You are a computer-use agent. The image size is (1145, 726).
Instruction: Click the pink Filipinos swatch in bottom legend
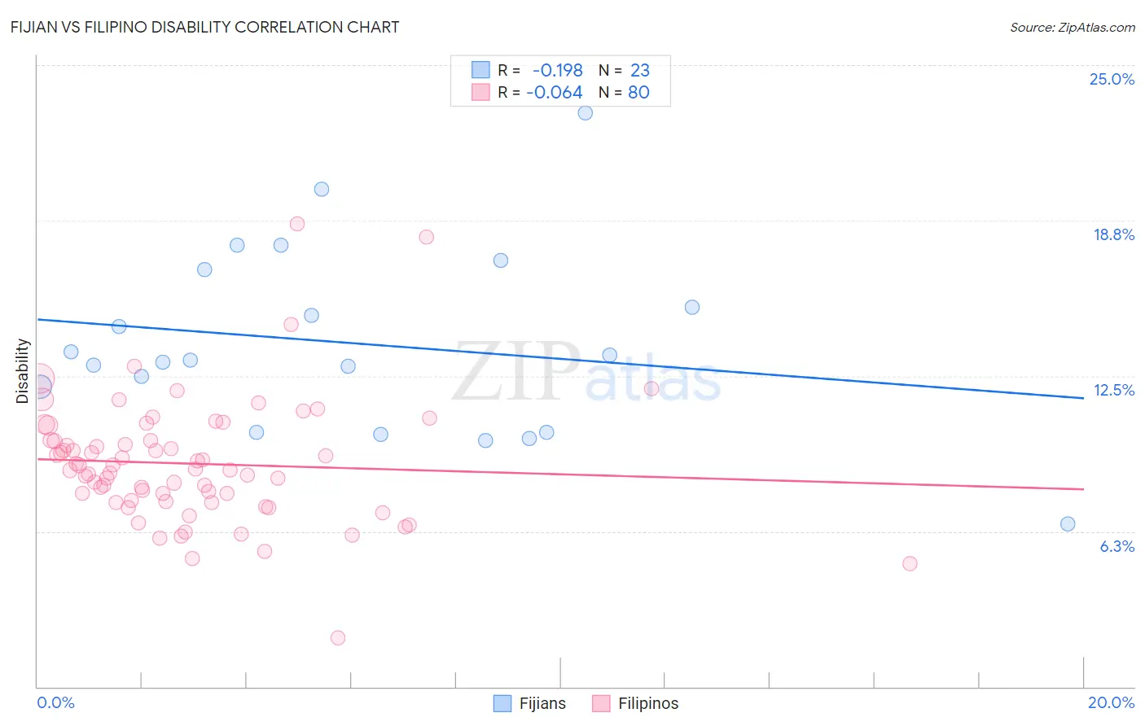(x=601, y=703)
